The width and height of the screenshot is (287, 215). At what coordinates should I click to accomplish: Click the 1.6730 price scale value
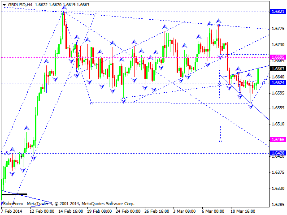click(278, 45)
